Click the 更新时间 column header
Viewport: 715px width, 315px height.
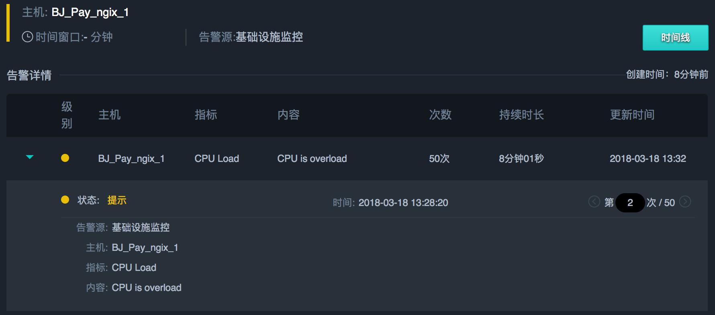632,115
